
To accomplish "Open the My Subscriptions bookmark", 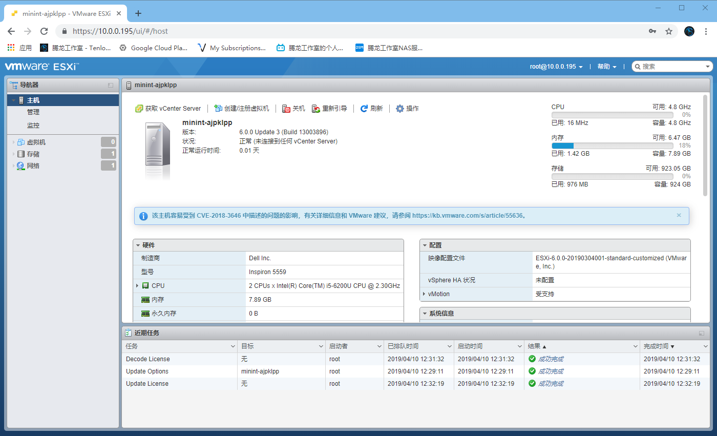I will [x=231, y=48].
